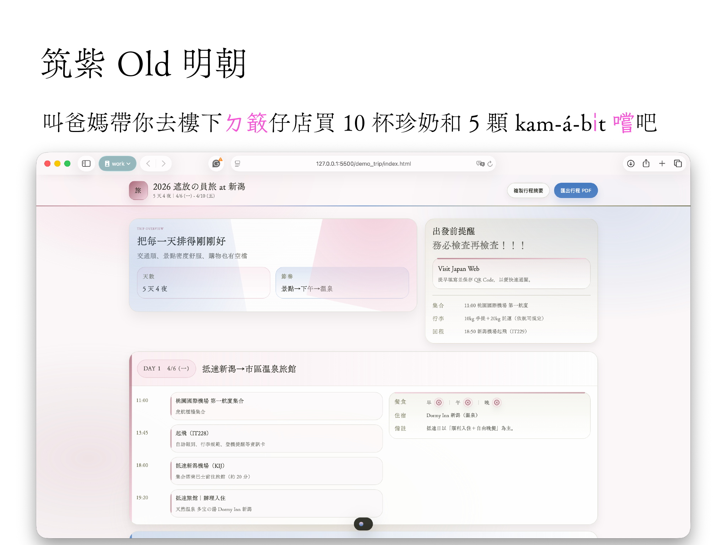Click the Visit Japan Web reminder card
Viewport: 727px width, 545px height.
[511, 273]
